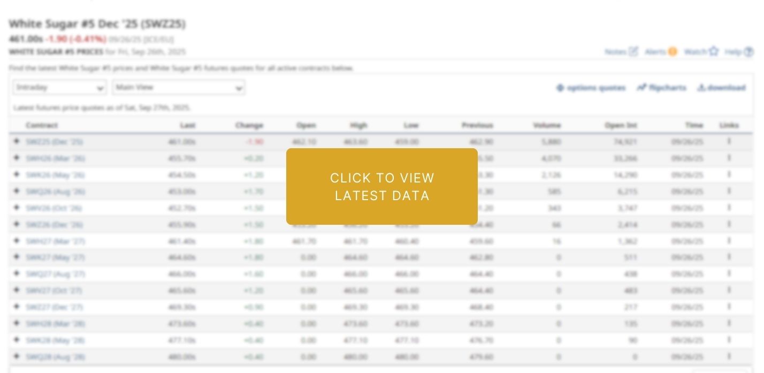Open links menu for SWH27 row
The height and width of the screenshot is (373, 764).
(729, 241)
